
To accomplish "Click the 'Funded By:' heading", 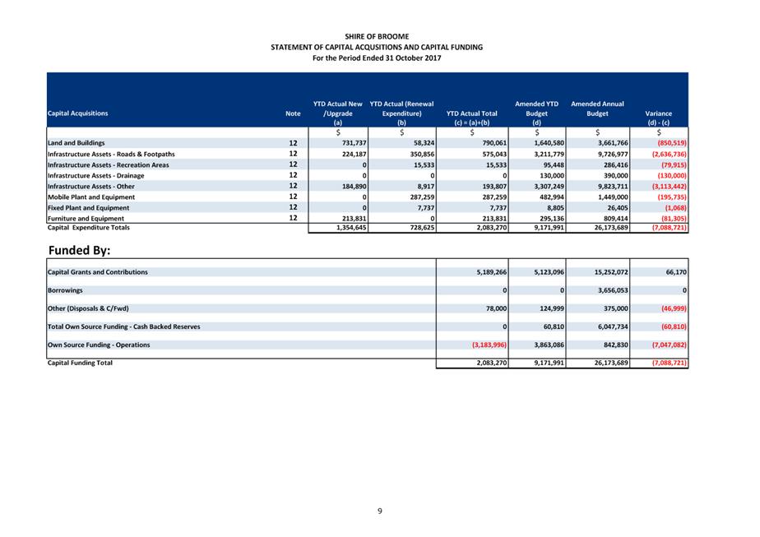I will click(x=80, y=251).
